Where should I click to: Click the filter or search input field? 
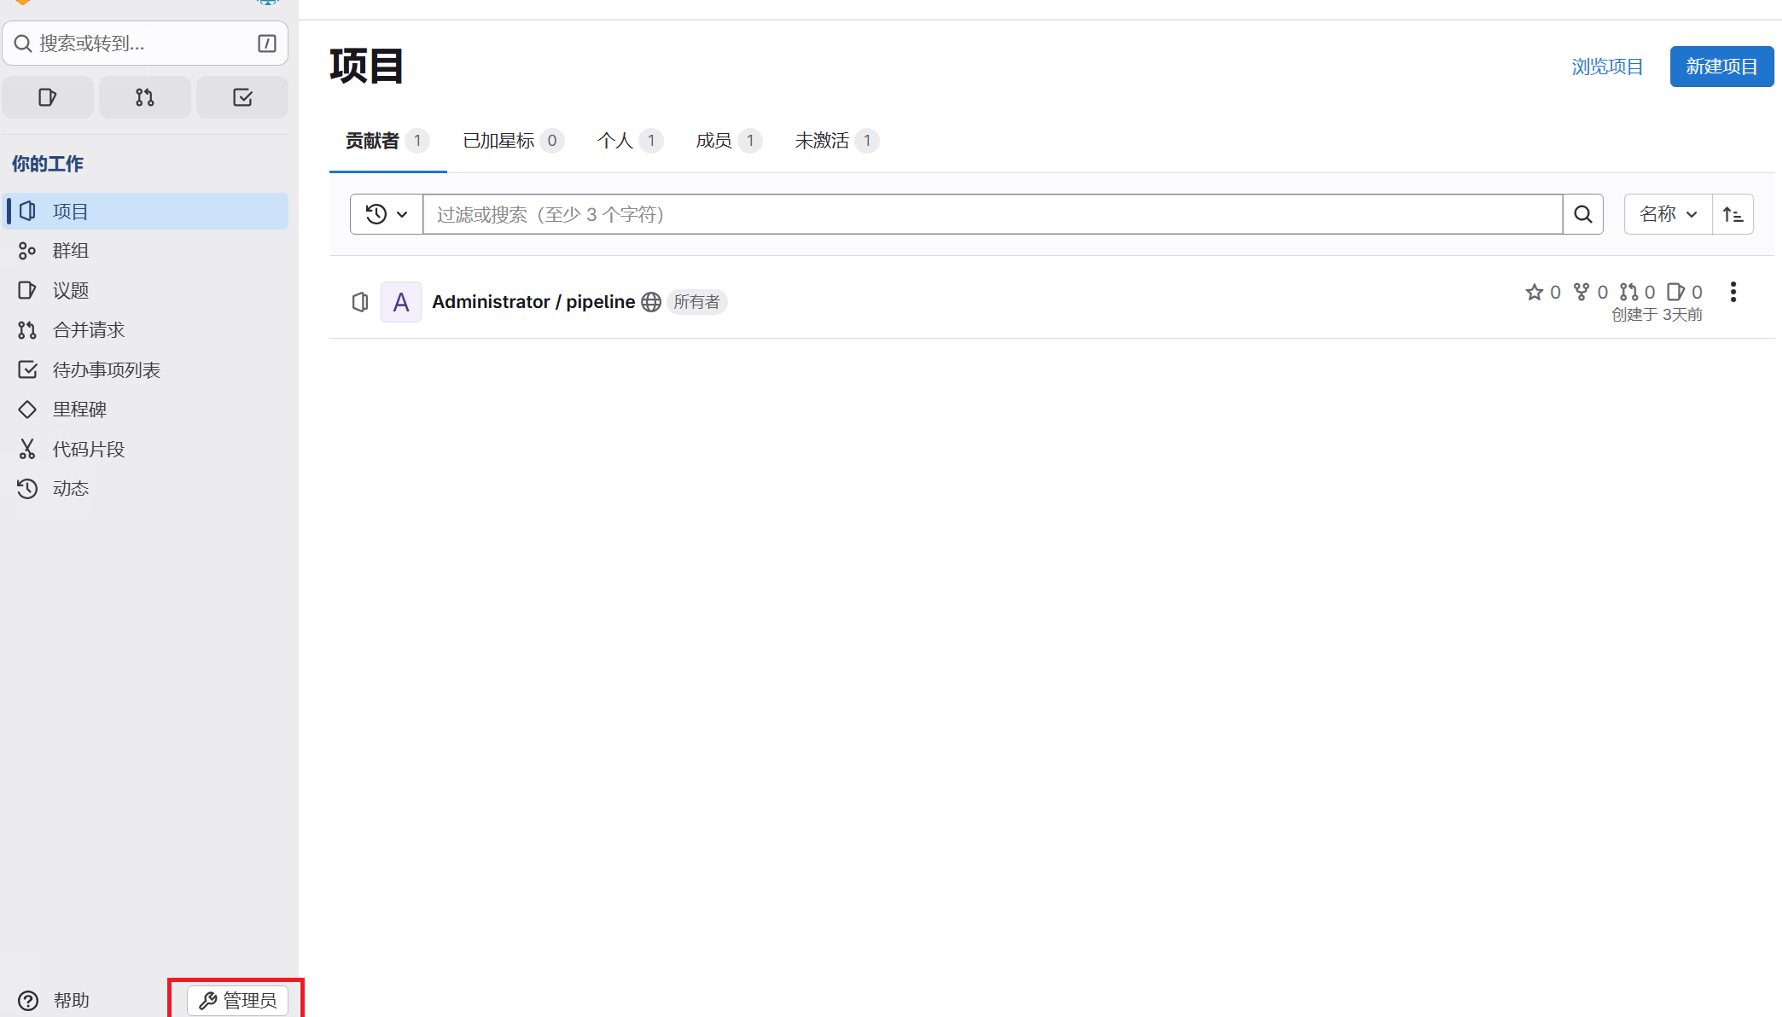(992, 214)
